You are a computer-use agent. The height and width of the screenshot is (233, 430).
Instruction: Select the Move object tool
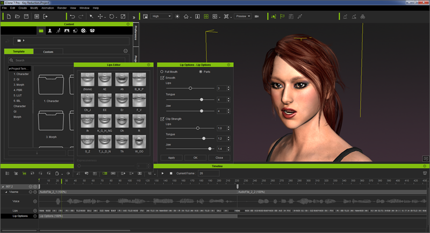(101, 17)
